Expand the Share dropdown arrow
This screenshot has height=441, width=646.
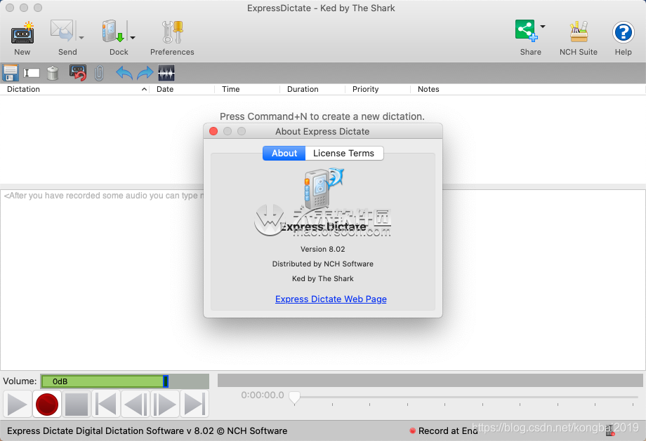543,27
